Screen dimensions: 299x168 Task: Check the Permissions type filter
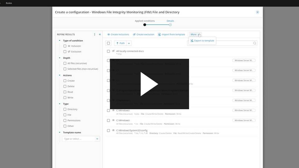click(x=65, y=121)
